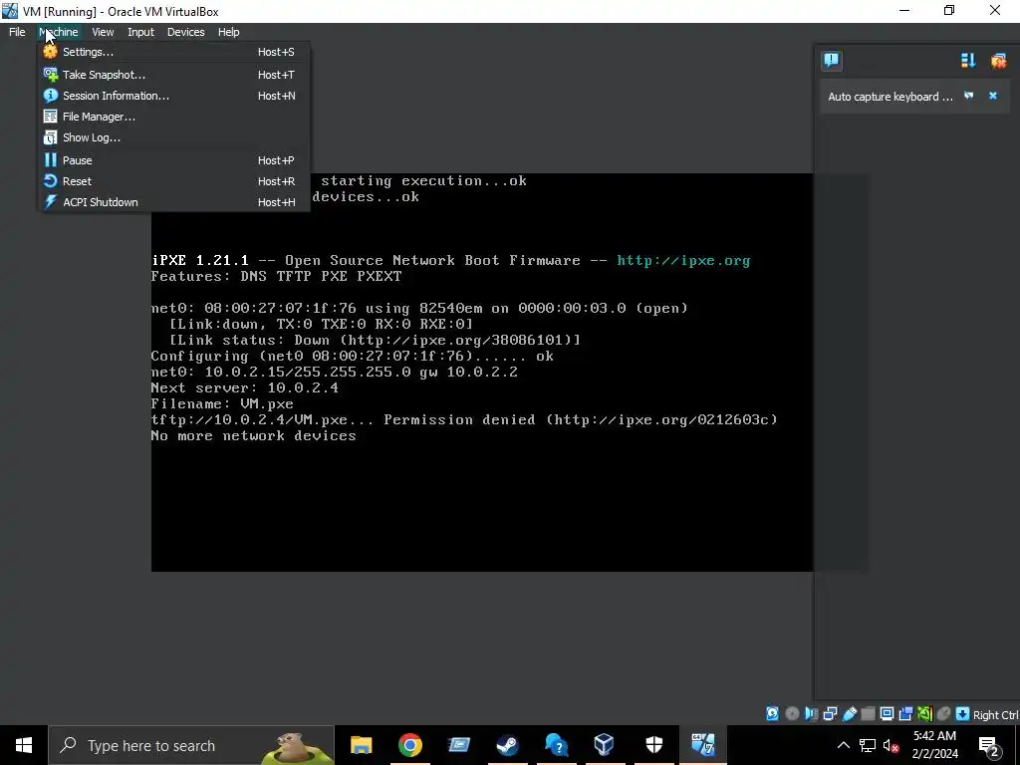Open Google Chrome from the taskbar
The width and height of the screenshot is (1020, 765).
click(x=409, y=745)
